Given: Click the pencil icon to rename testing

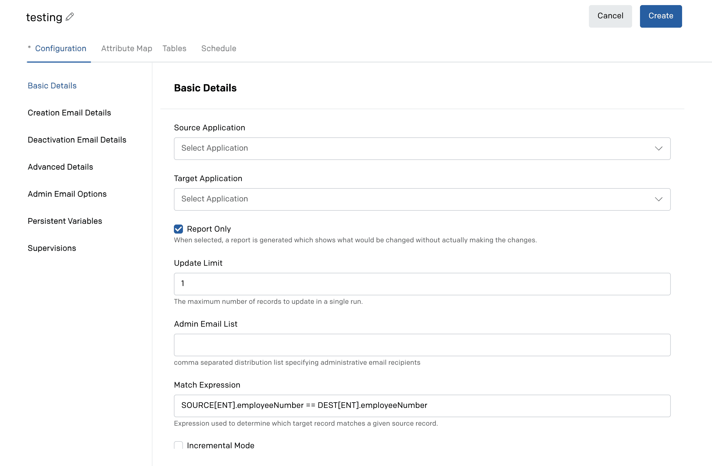Looking at the screenshot, I should tap(70, 17).
